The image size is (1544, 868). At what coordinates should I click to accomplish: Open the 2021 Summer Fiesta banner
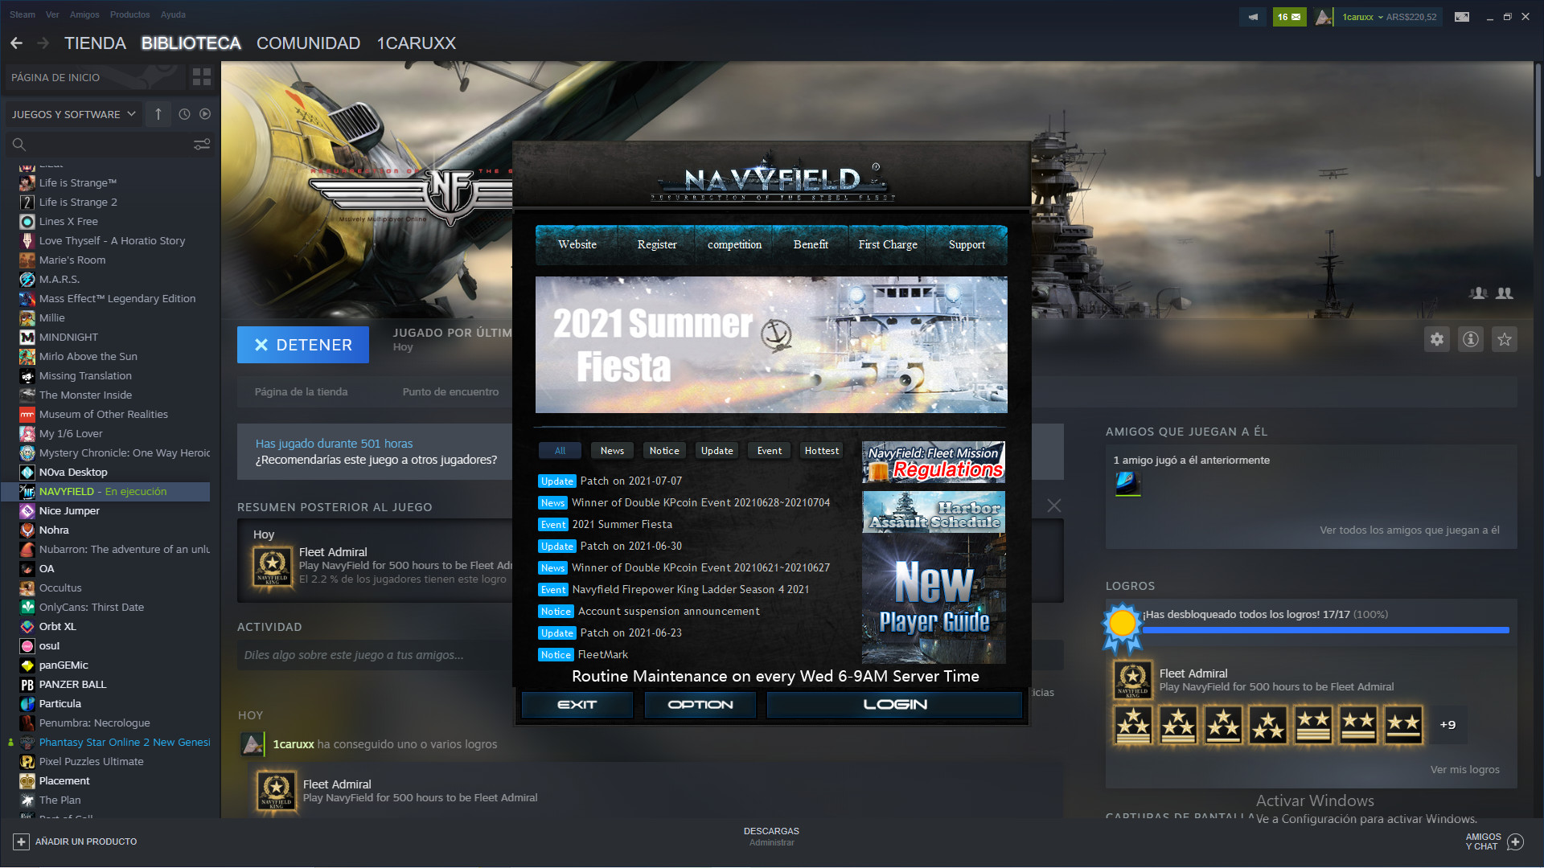coord(770,345)
